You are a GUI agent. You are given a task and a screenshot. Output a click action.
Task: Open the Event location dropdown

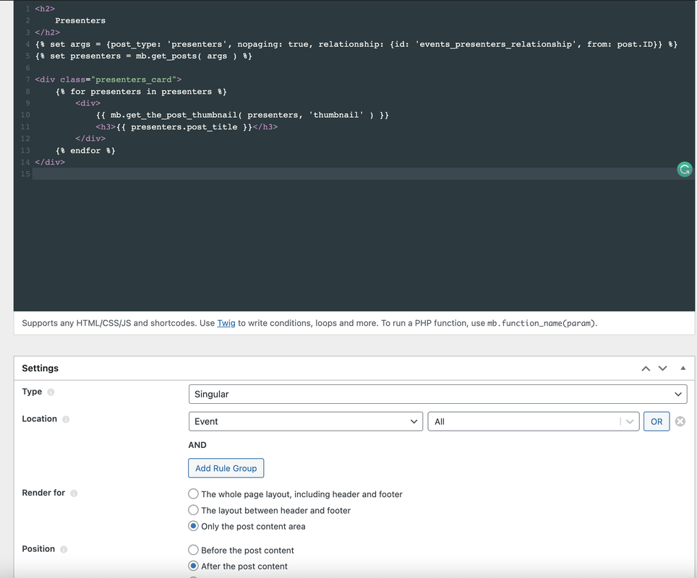(x=305, y=421)
